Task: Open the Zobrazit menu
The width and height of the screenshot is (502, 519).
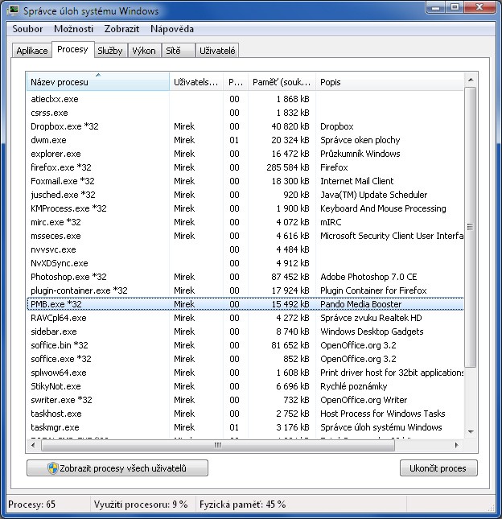Action: (121, 29)
